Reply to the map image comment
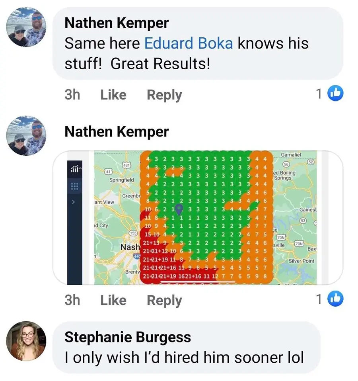This screenshot has height=381, width=358. point(164,301)
